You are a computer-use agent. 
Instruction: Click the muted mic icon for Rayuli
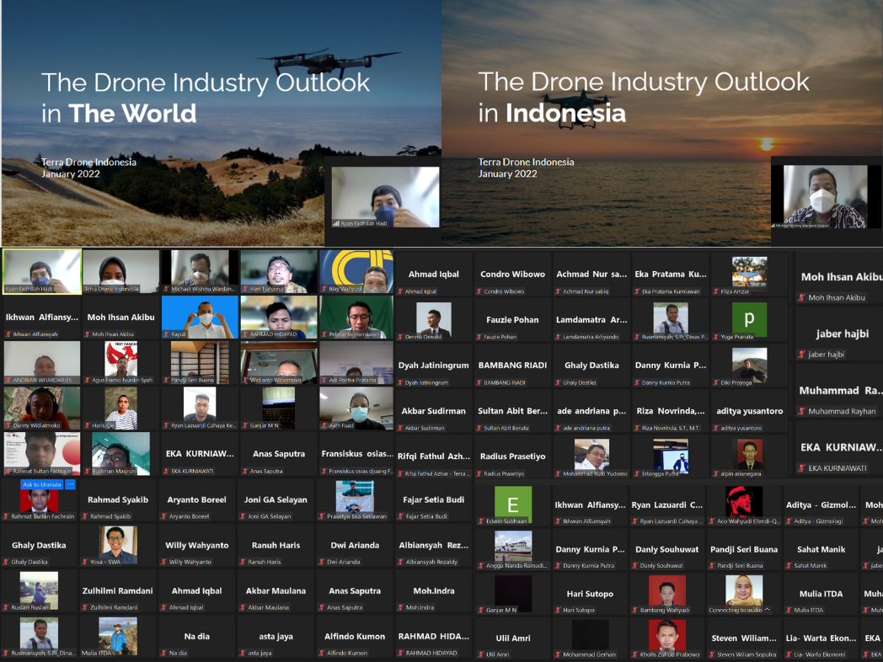[165, 334]
